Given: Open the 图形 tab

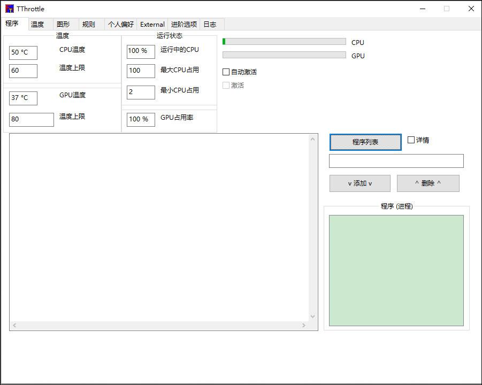Looking at the screenshot, I should click(63, 24).
